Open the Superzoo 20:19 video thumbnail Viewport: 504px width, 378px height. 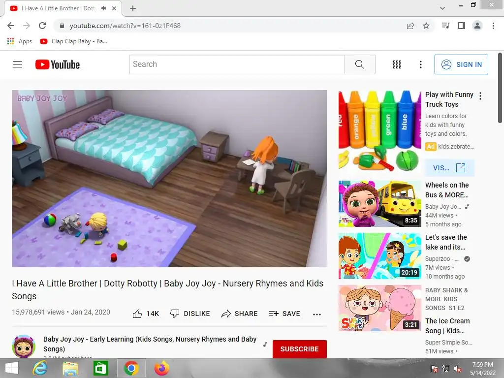tap(379, 256)
